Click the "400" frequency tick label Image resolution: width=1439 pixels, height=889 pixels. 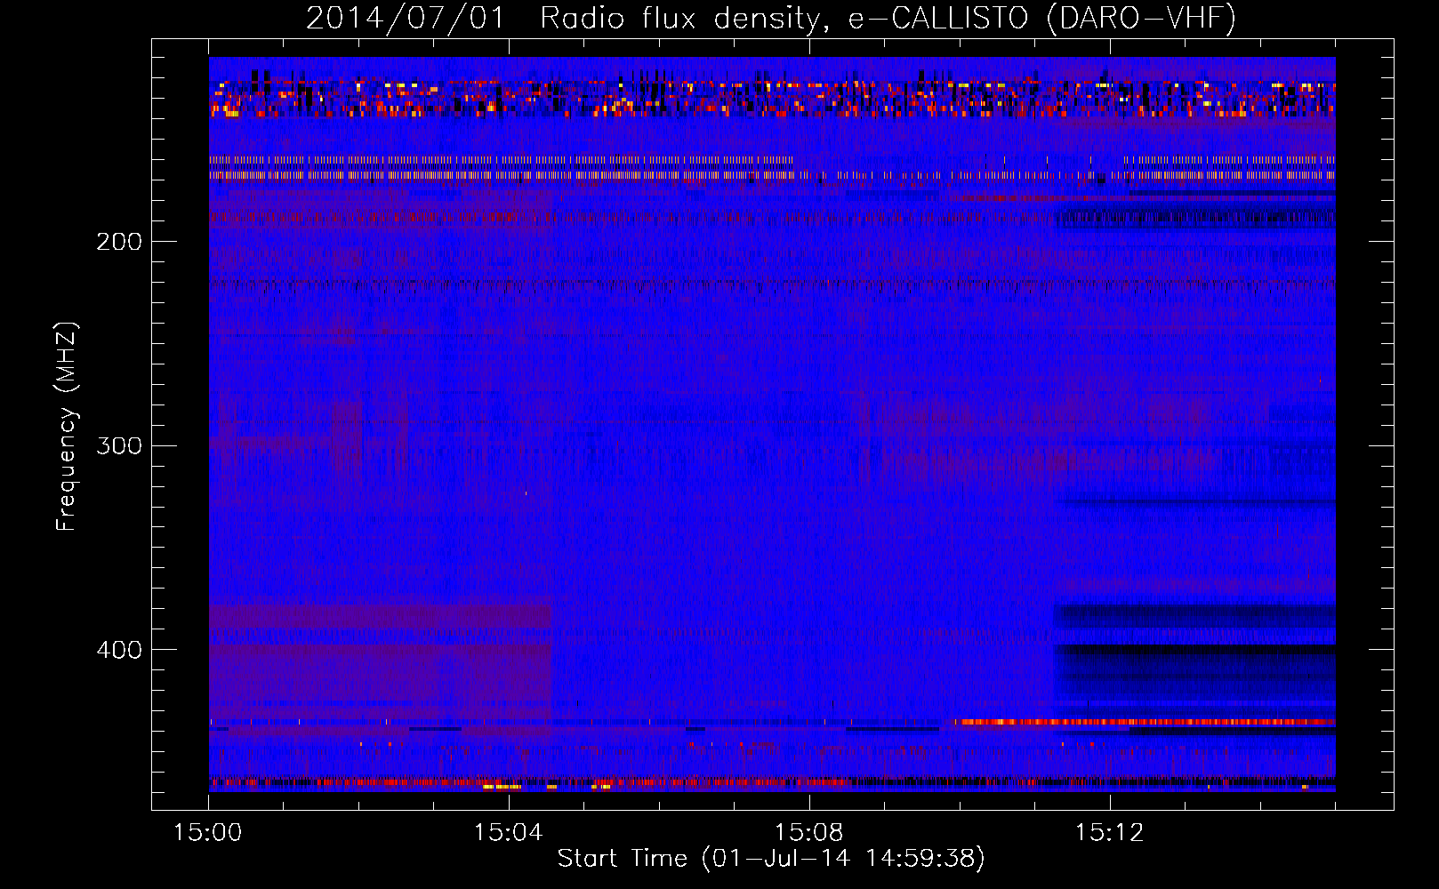(119, 650)
